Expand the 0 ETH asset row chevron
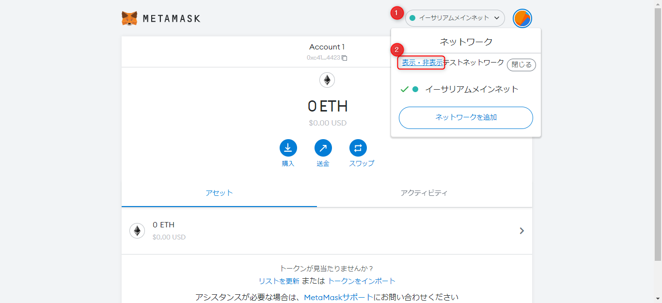 tap(522, 231)
